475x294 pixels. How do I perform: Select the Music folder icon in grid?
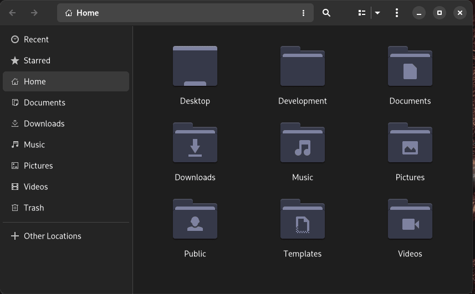pos(303,142)
